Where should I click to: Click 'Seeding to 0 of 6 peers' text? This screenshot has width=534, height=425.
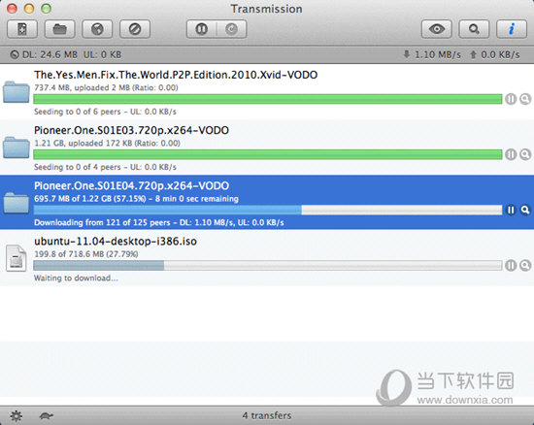78,112
